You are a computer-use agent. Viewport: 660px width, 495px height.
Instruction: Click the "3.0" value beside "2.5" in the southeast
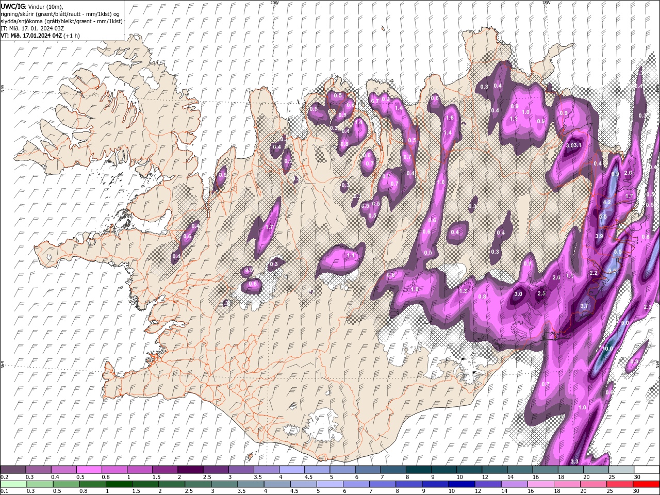(518, 294)
